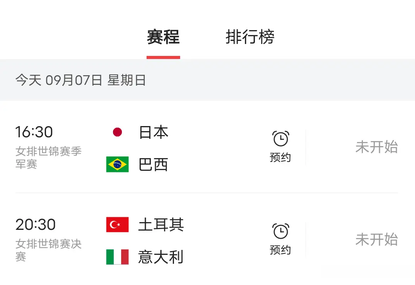Viewport: 415px width, 285px height.
Task: Select the team name 意大利
Action: tap(161, 257)
